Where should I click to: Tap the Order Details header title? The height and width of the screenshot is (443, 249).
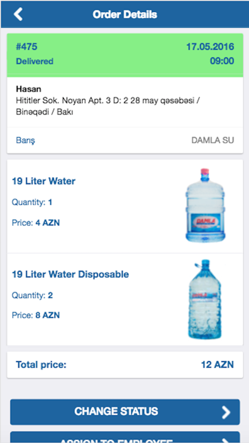pos(125,15)
